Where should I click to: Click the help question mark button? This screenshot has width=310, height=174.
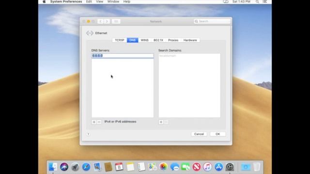click(x=88, y=134)
